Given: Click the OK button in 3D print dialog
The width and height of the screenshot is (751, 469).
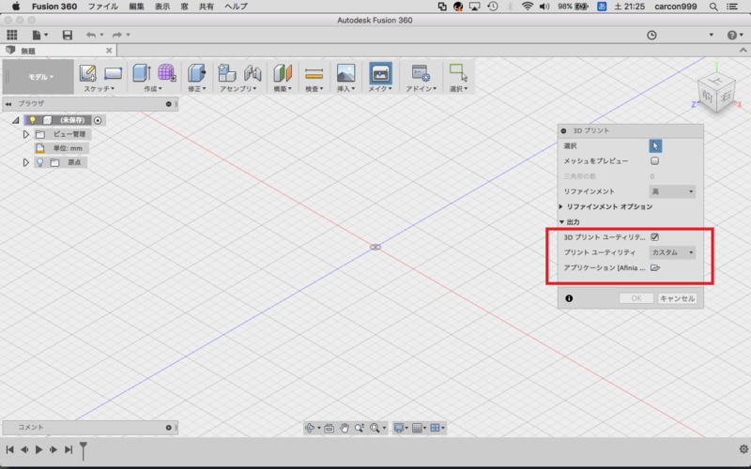Looking at the screenshot, I should (636, 298).
